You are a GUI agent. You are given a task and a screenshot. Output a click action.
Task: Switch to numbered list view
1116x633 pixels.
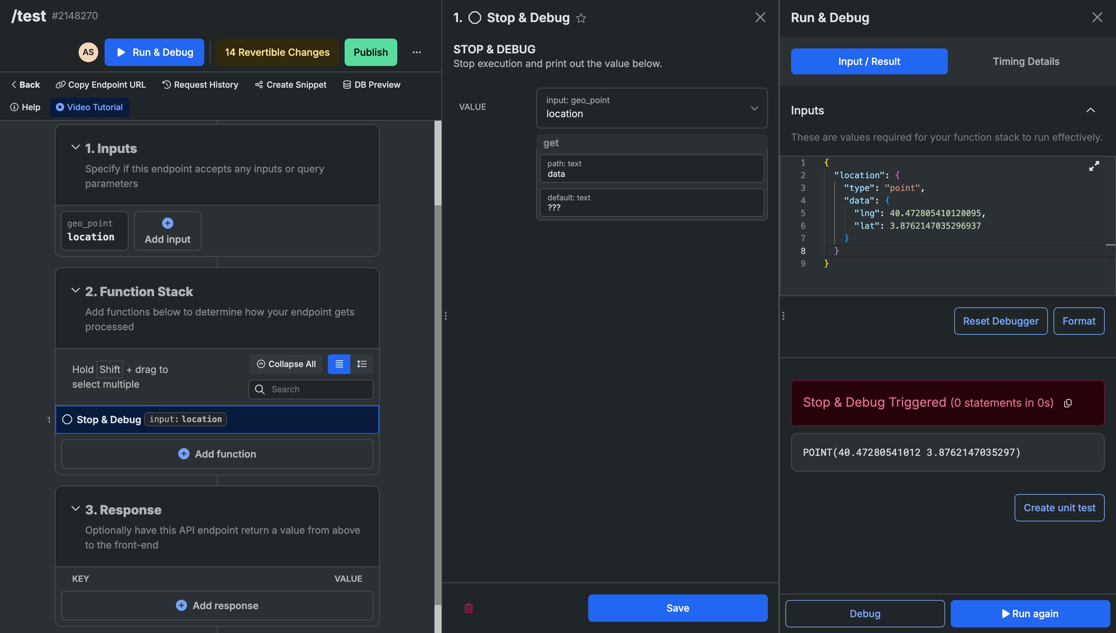[362, 364]
